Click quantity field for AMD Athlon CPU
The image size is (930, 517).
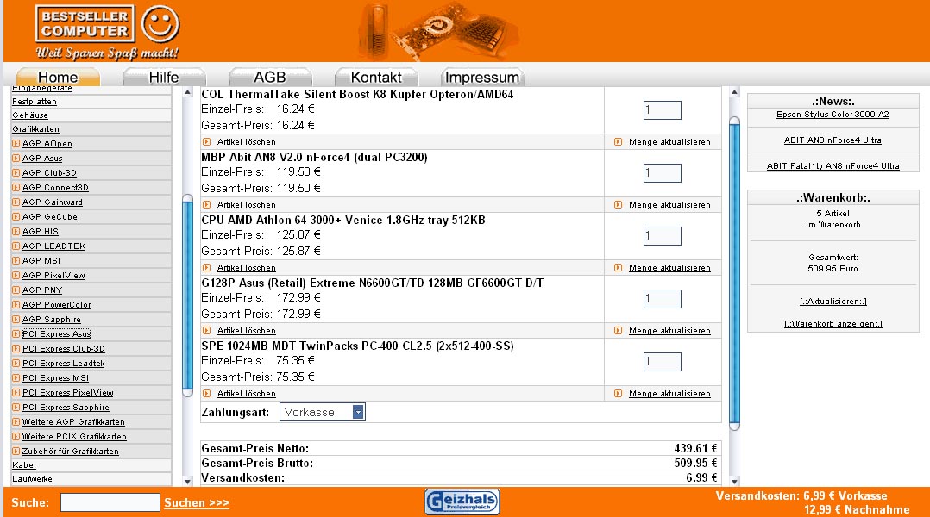[663, 236]
